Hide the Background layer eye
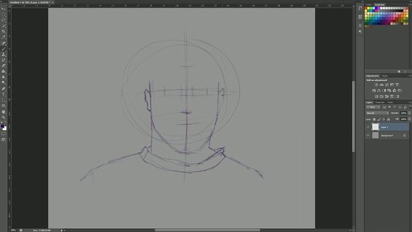The height and width of the screenshot is (232, 412). pyautogui.click(x=368, y=136)
